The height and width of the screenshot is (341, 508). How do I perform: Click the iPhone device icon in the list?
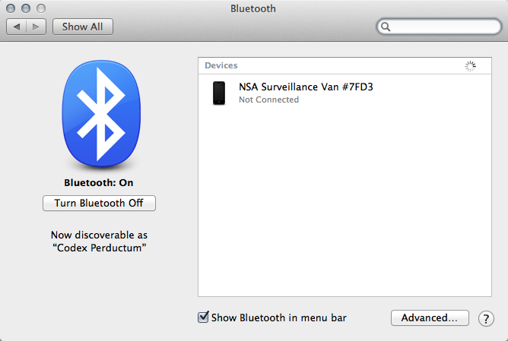click(x=219, y=93)
